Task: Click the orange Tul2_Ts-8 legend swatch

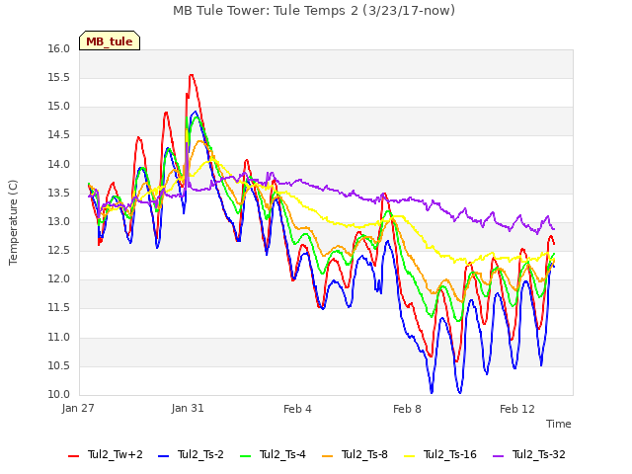Action: (x=327, y=456)
